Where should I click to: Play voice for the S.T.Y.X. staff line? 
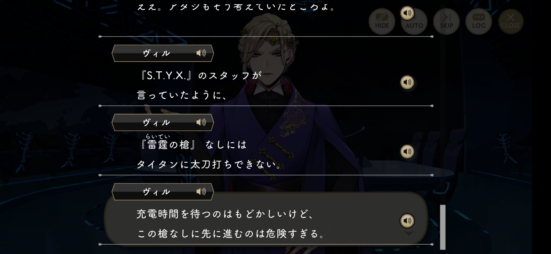[x=407, y=82]
